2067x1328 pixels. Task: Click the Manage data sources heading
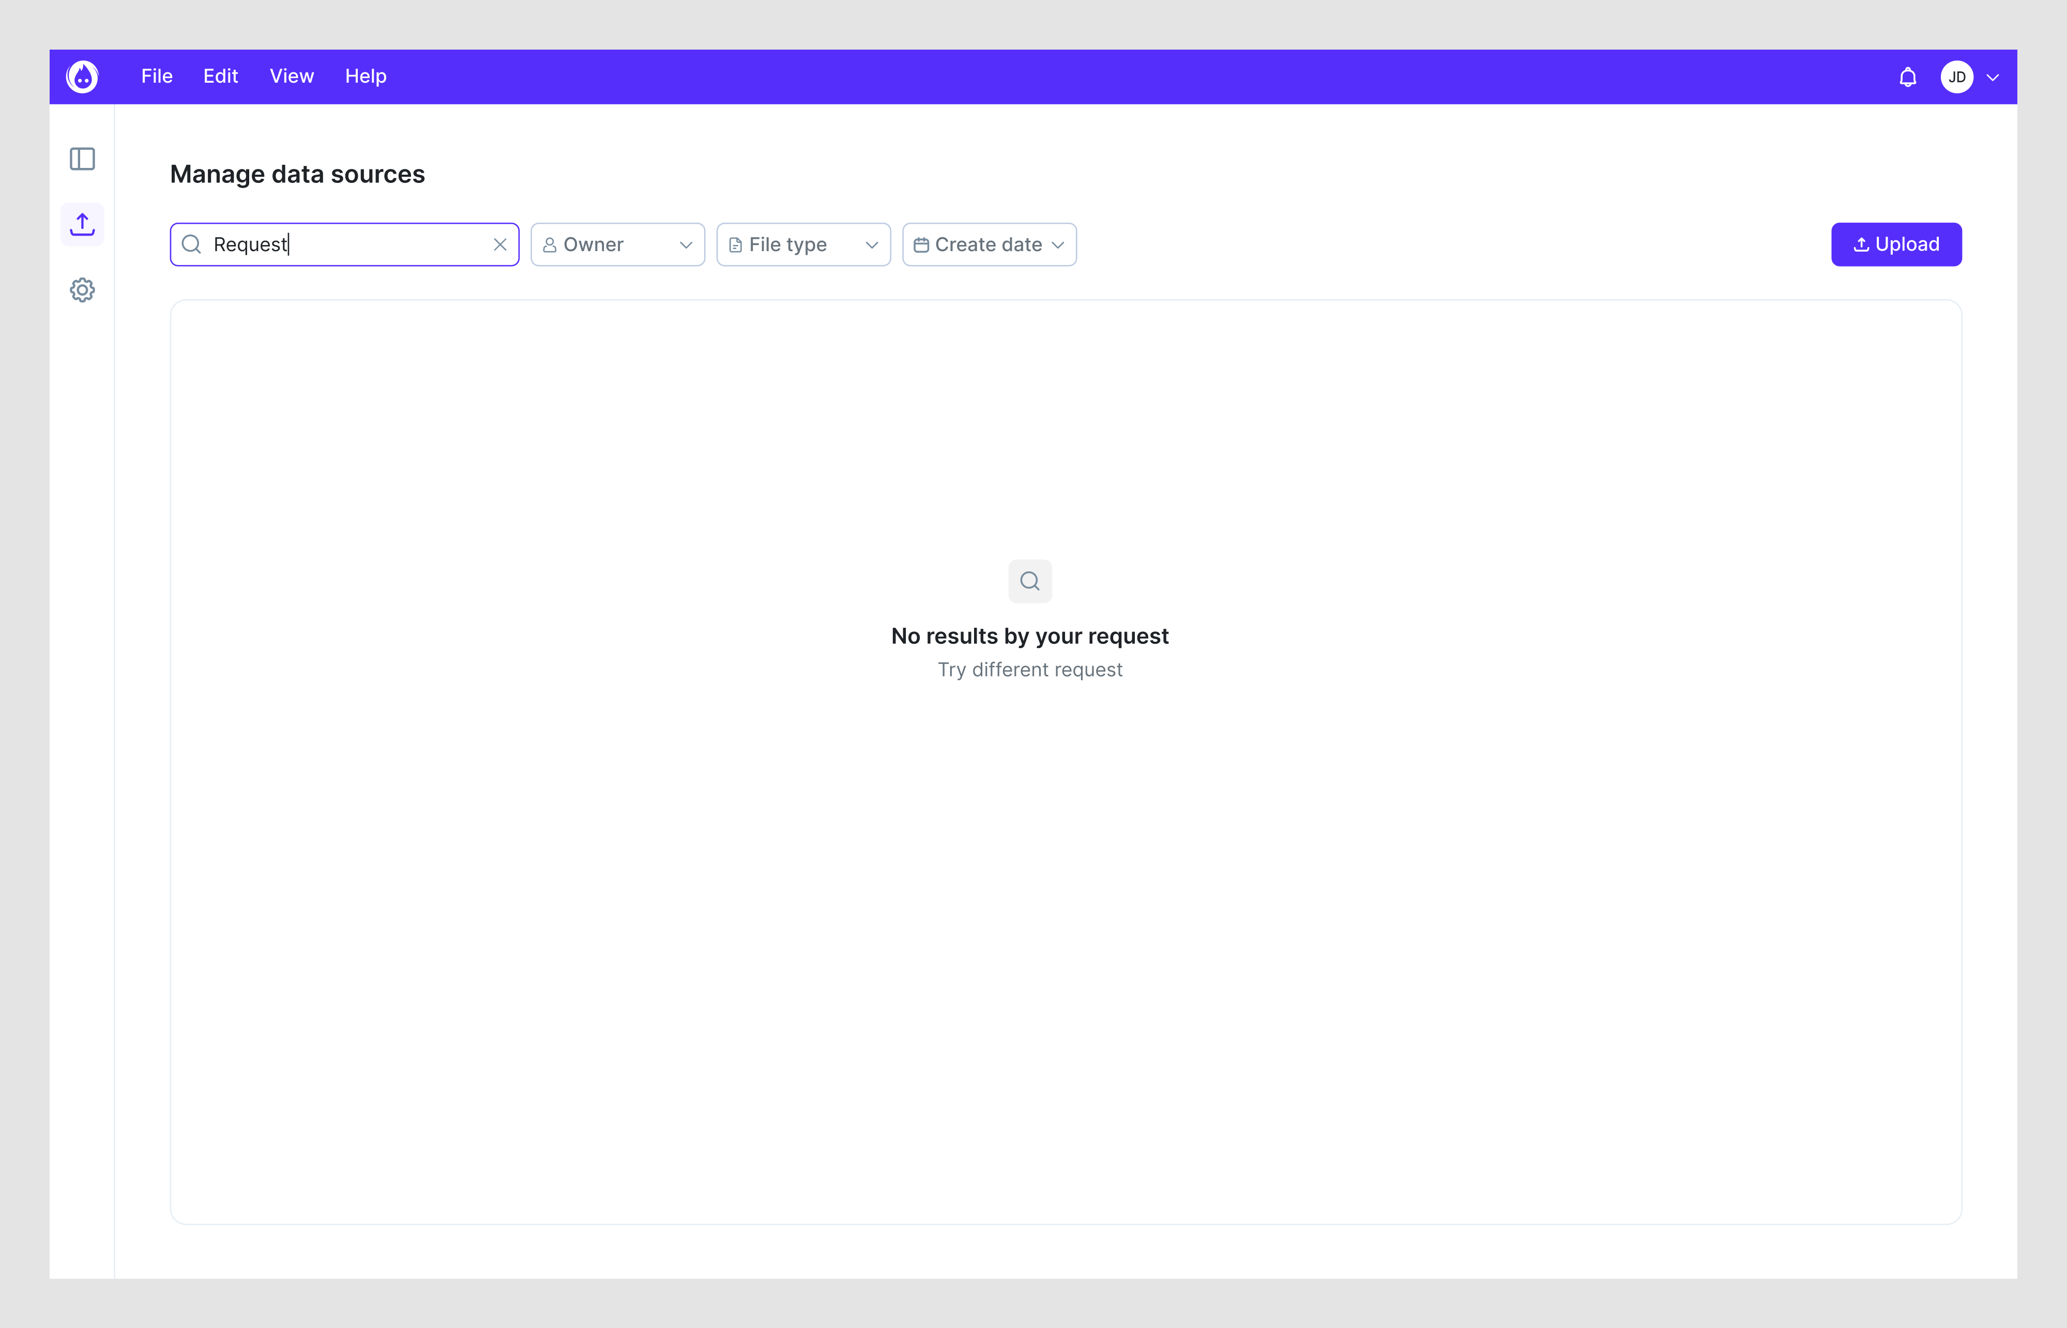point(298,174)
